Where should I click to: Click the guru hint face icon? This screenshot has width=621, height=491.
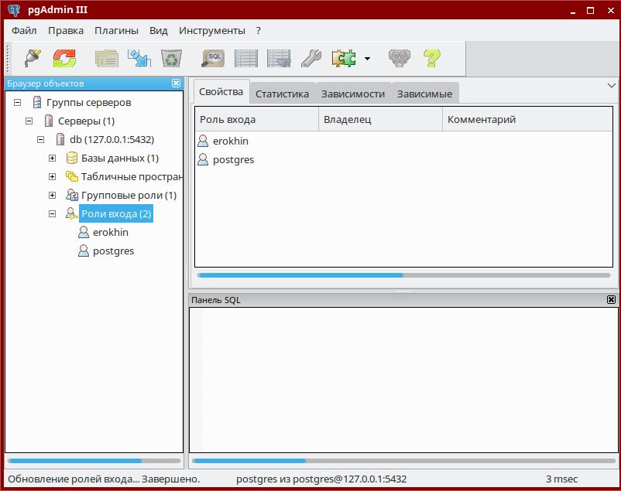(400, 59)
